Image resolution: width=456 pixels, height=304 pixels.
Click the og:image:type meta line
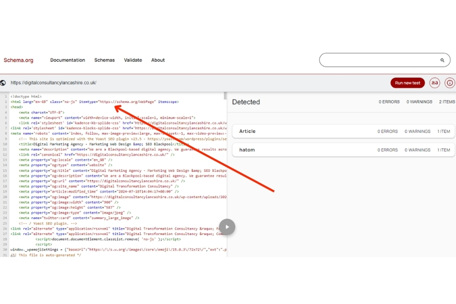click(x=75, y=213)
